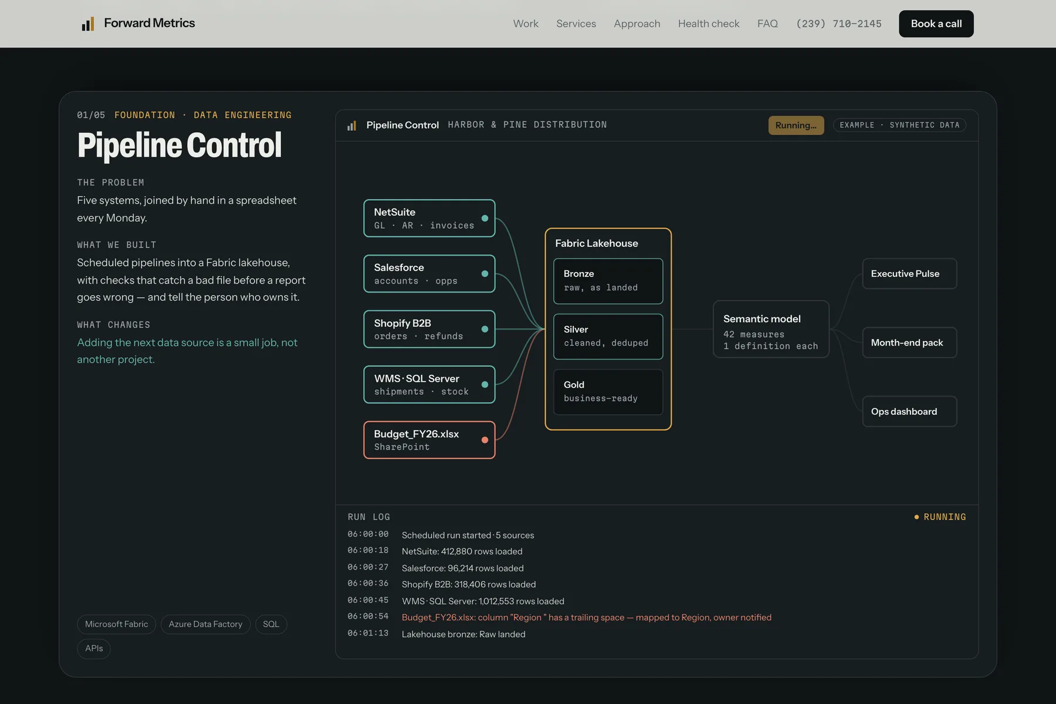Click the Bronze layer card
Screen dimensions: 1056x704
point(608,281)
